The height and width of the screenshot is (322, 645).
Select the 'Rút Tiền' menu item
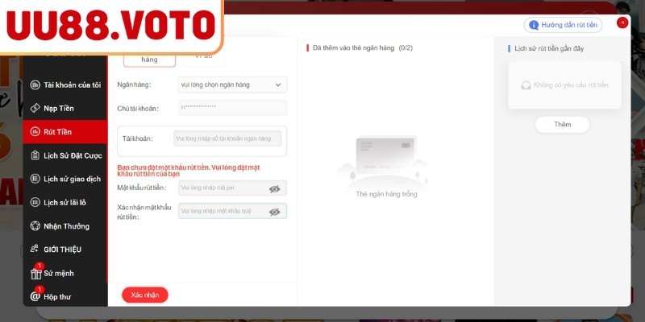pyautogui.click(x=64, y=131)
